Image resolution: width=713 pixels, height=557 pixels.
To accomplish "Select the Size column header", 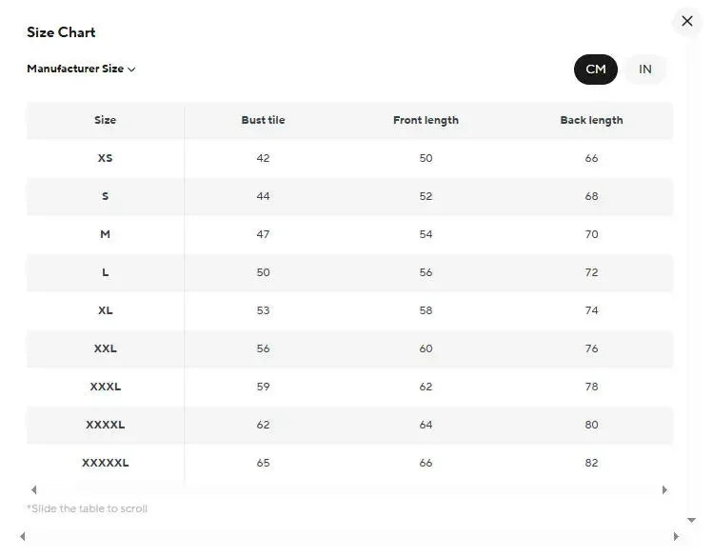I will coord(105,120).
